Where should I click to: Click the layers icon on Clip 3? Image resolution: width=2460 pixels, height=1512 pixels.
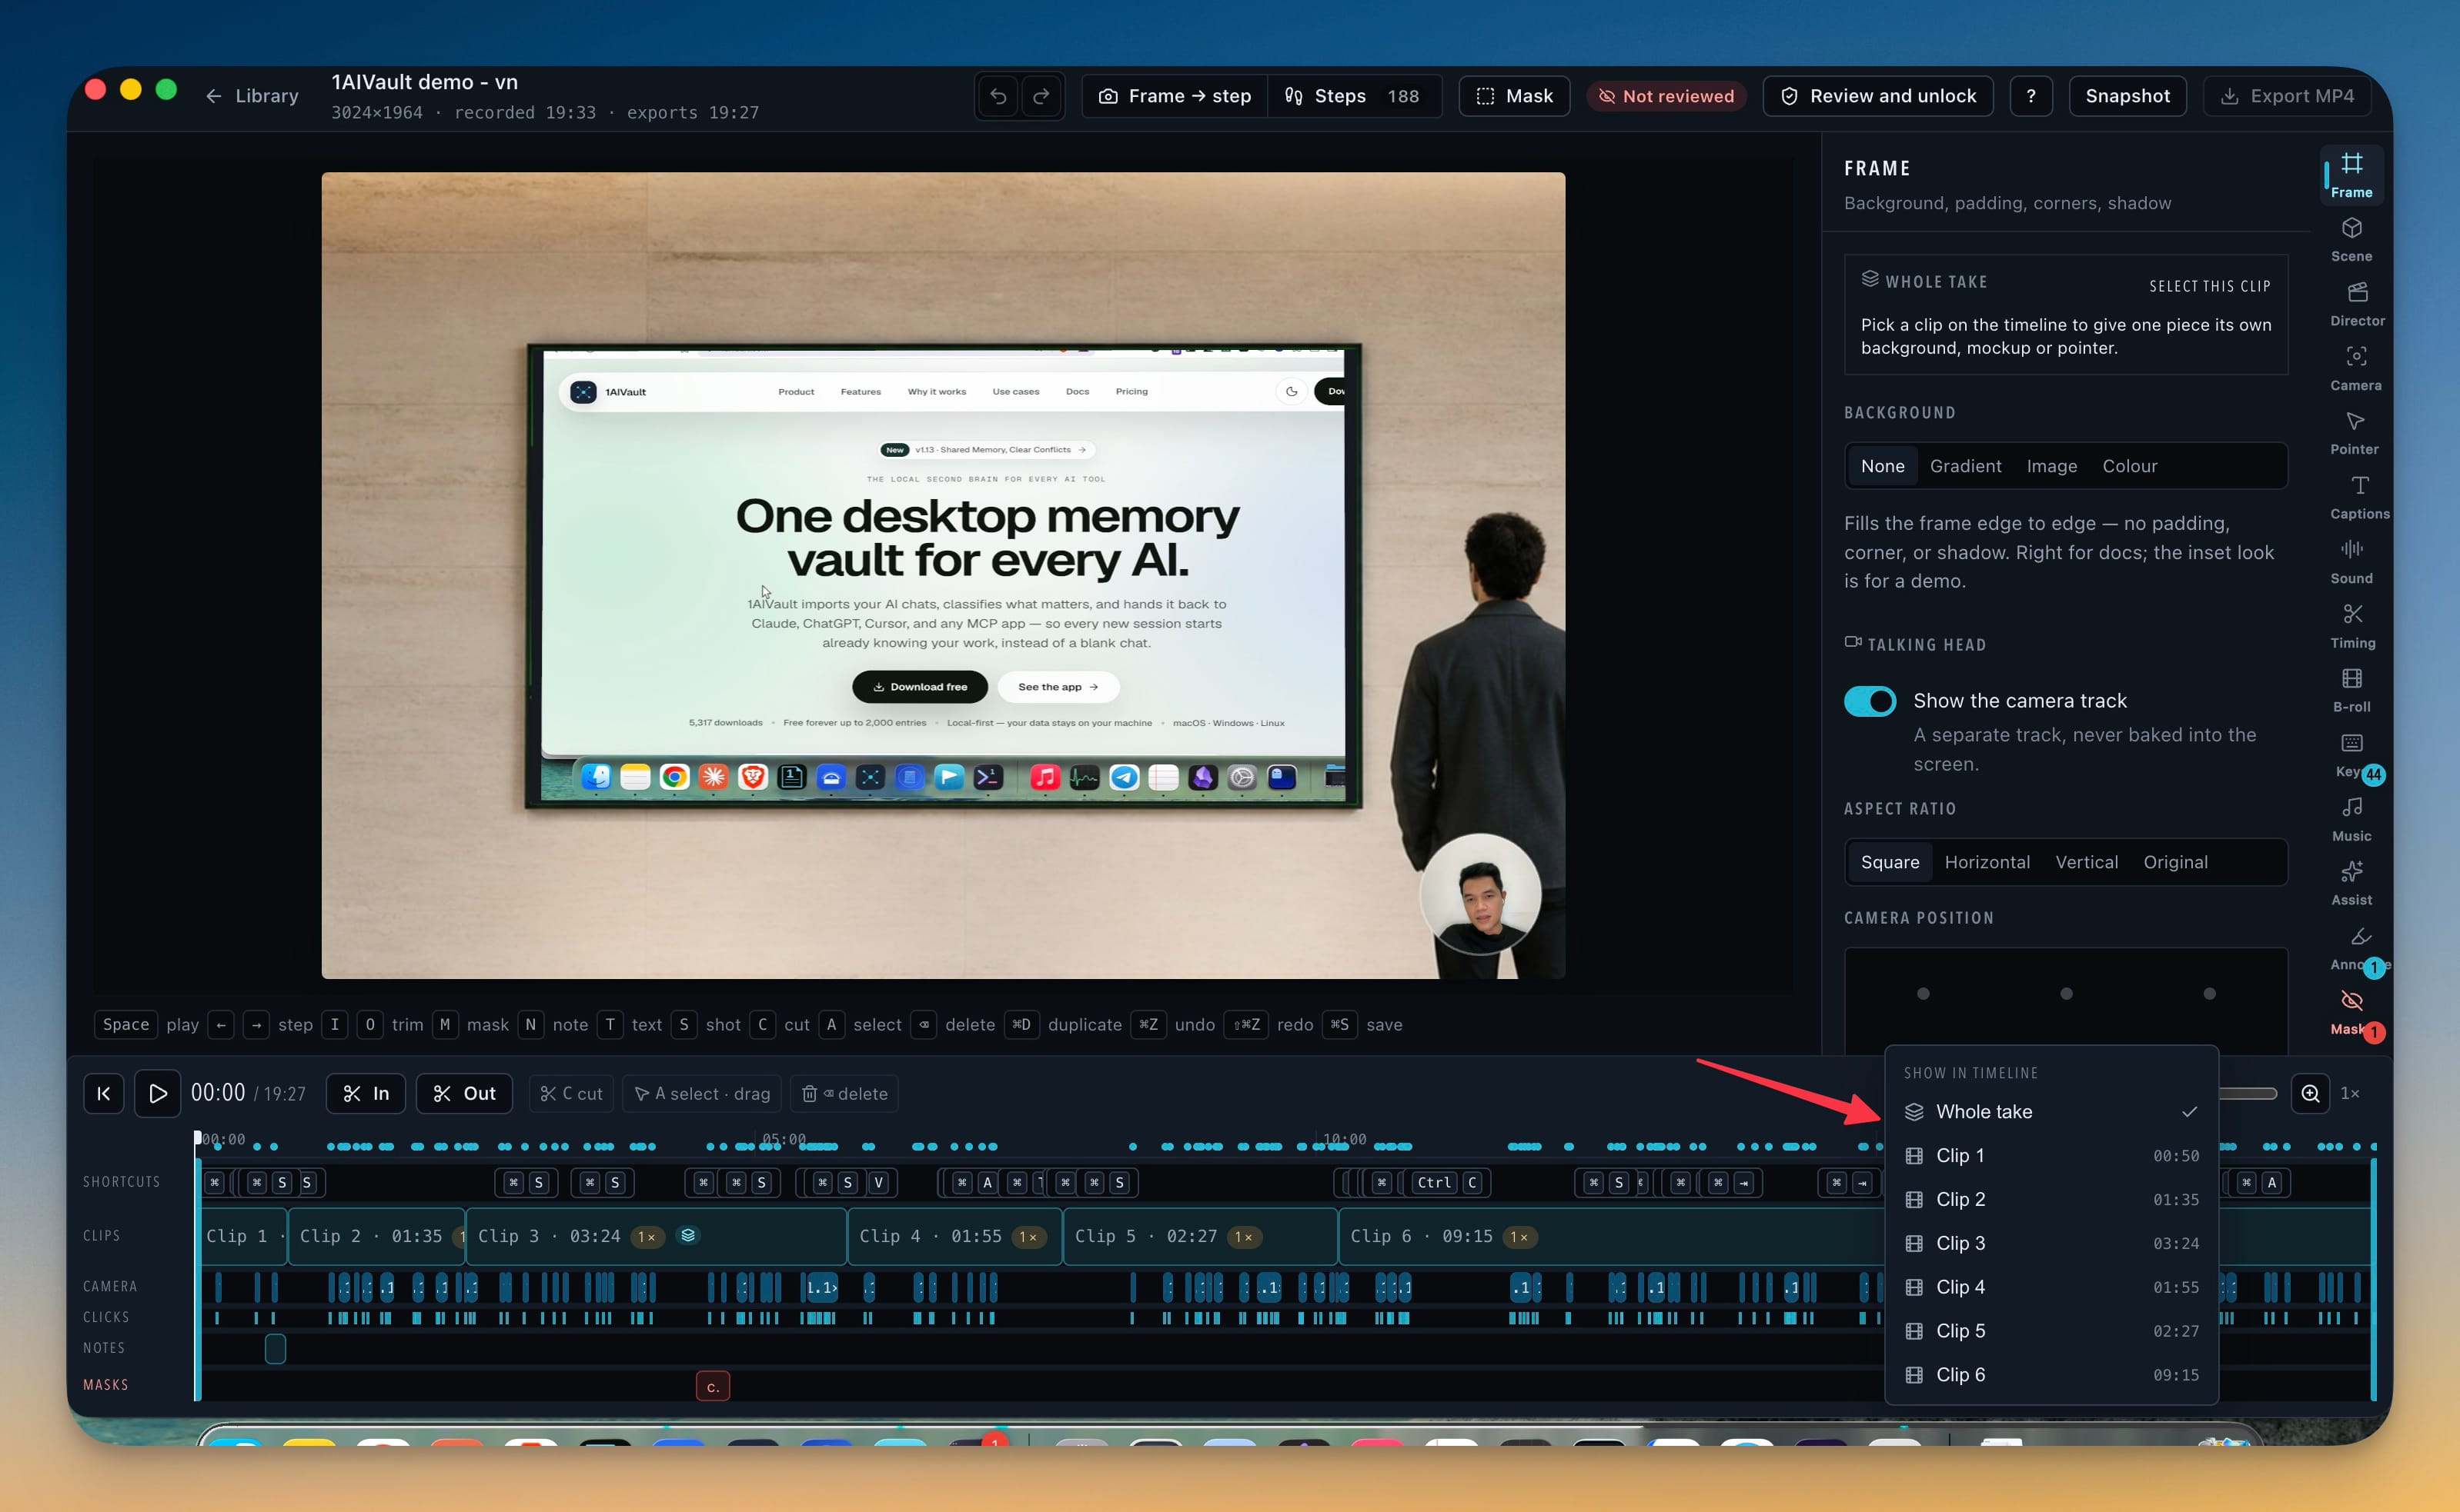pos(687,1235)
